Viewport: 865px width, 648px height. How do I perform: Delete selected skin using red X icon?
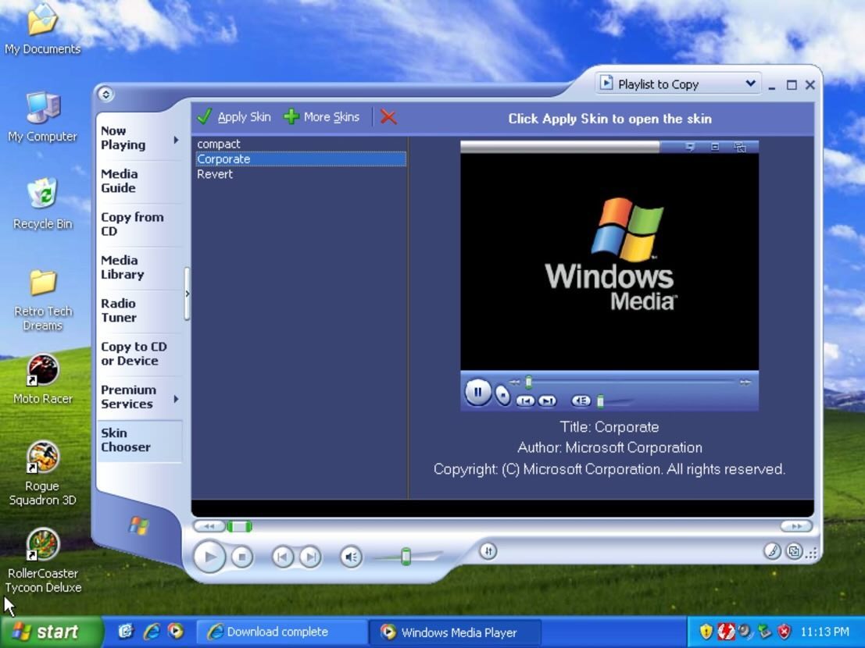click(388, 116)
